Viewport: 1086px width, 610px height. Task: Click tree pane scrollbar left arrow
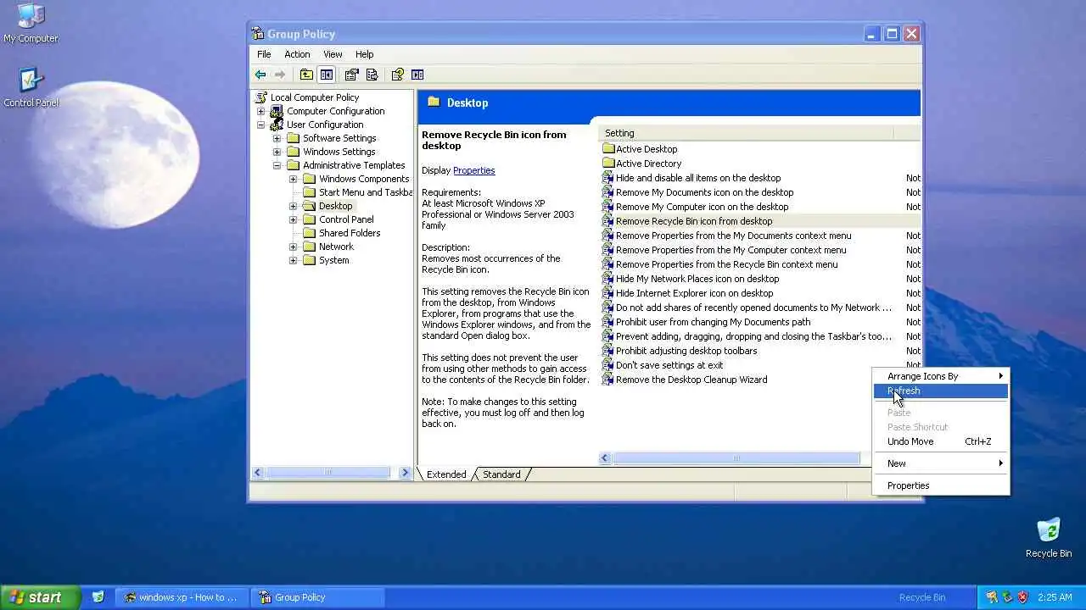258,473
